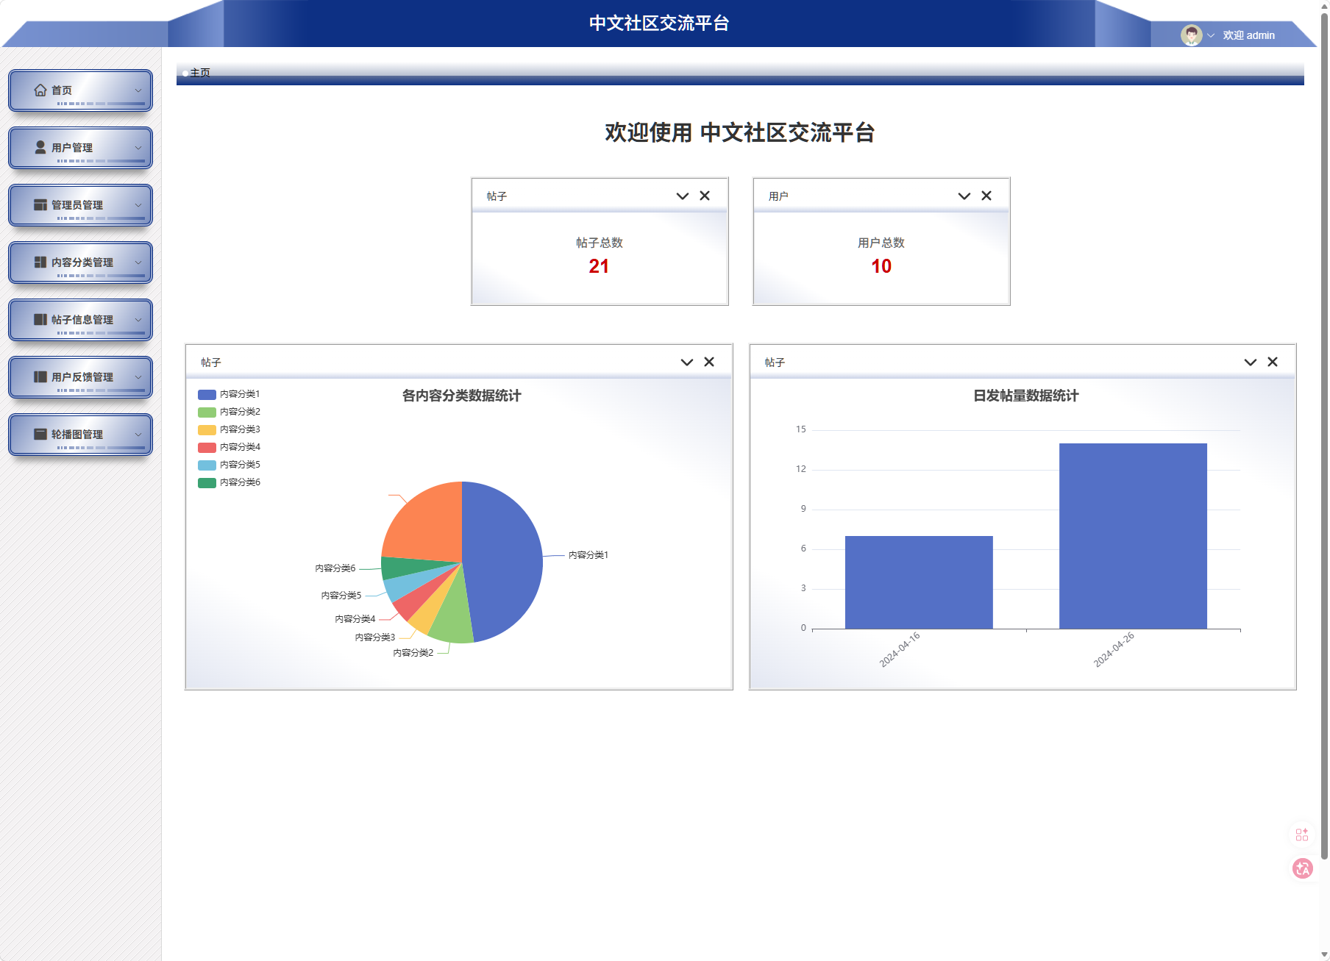
Task: Click the 用户总数 value 10
Action: click(881, 266)
